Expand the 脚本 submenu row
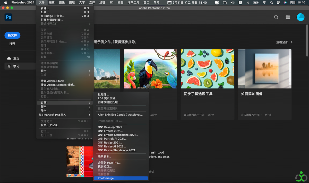The width and height of the screenshot is (309, 183). (x=65, y=107)
